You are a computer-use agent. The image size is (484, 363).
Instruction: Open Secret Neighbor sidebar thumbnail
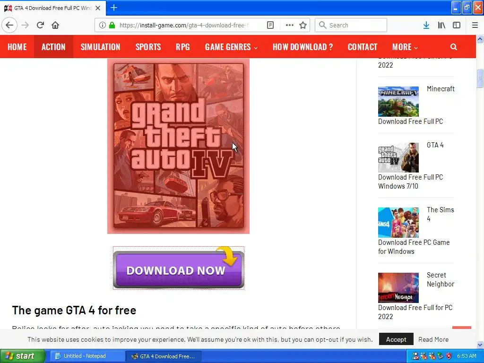(398, 288)
